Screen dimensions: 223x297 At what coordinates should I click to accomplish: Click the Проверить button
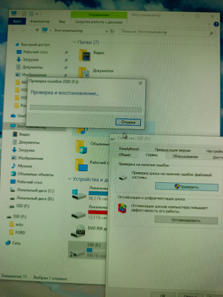pyautogui.click(x=187, y=187)
